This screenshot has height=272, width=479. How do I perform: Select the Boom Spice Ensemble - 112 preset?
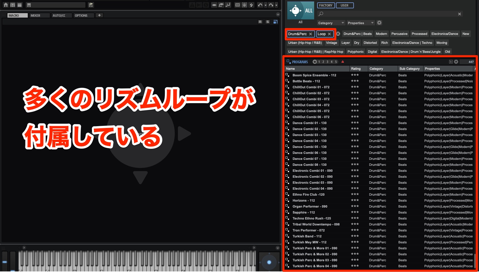point(314,75)
